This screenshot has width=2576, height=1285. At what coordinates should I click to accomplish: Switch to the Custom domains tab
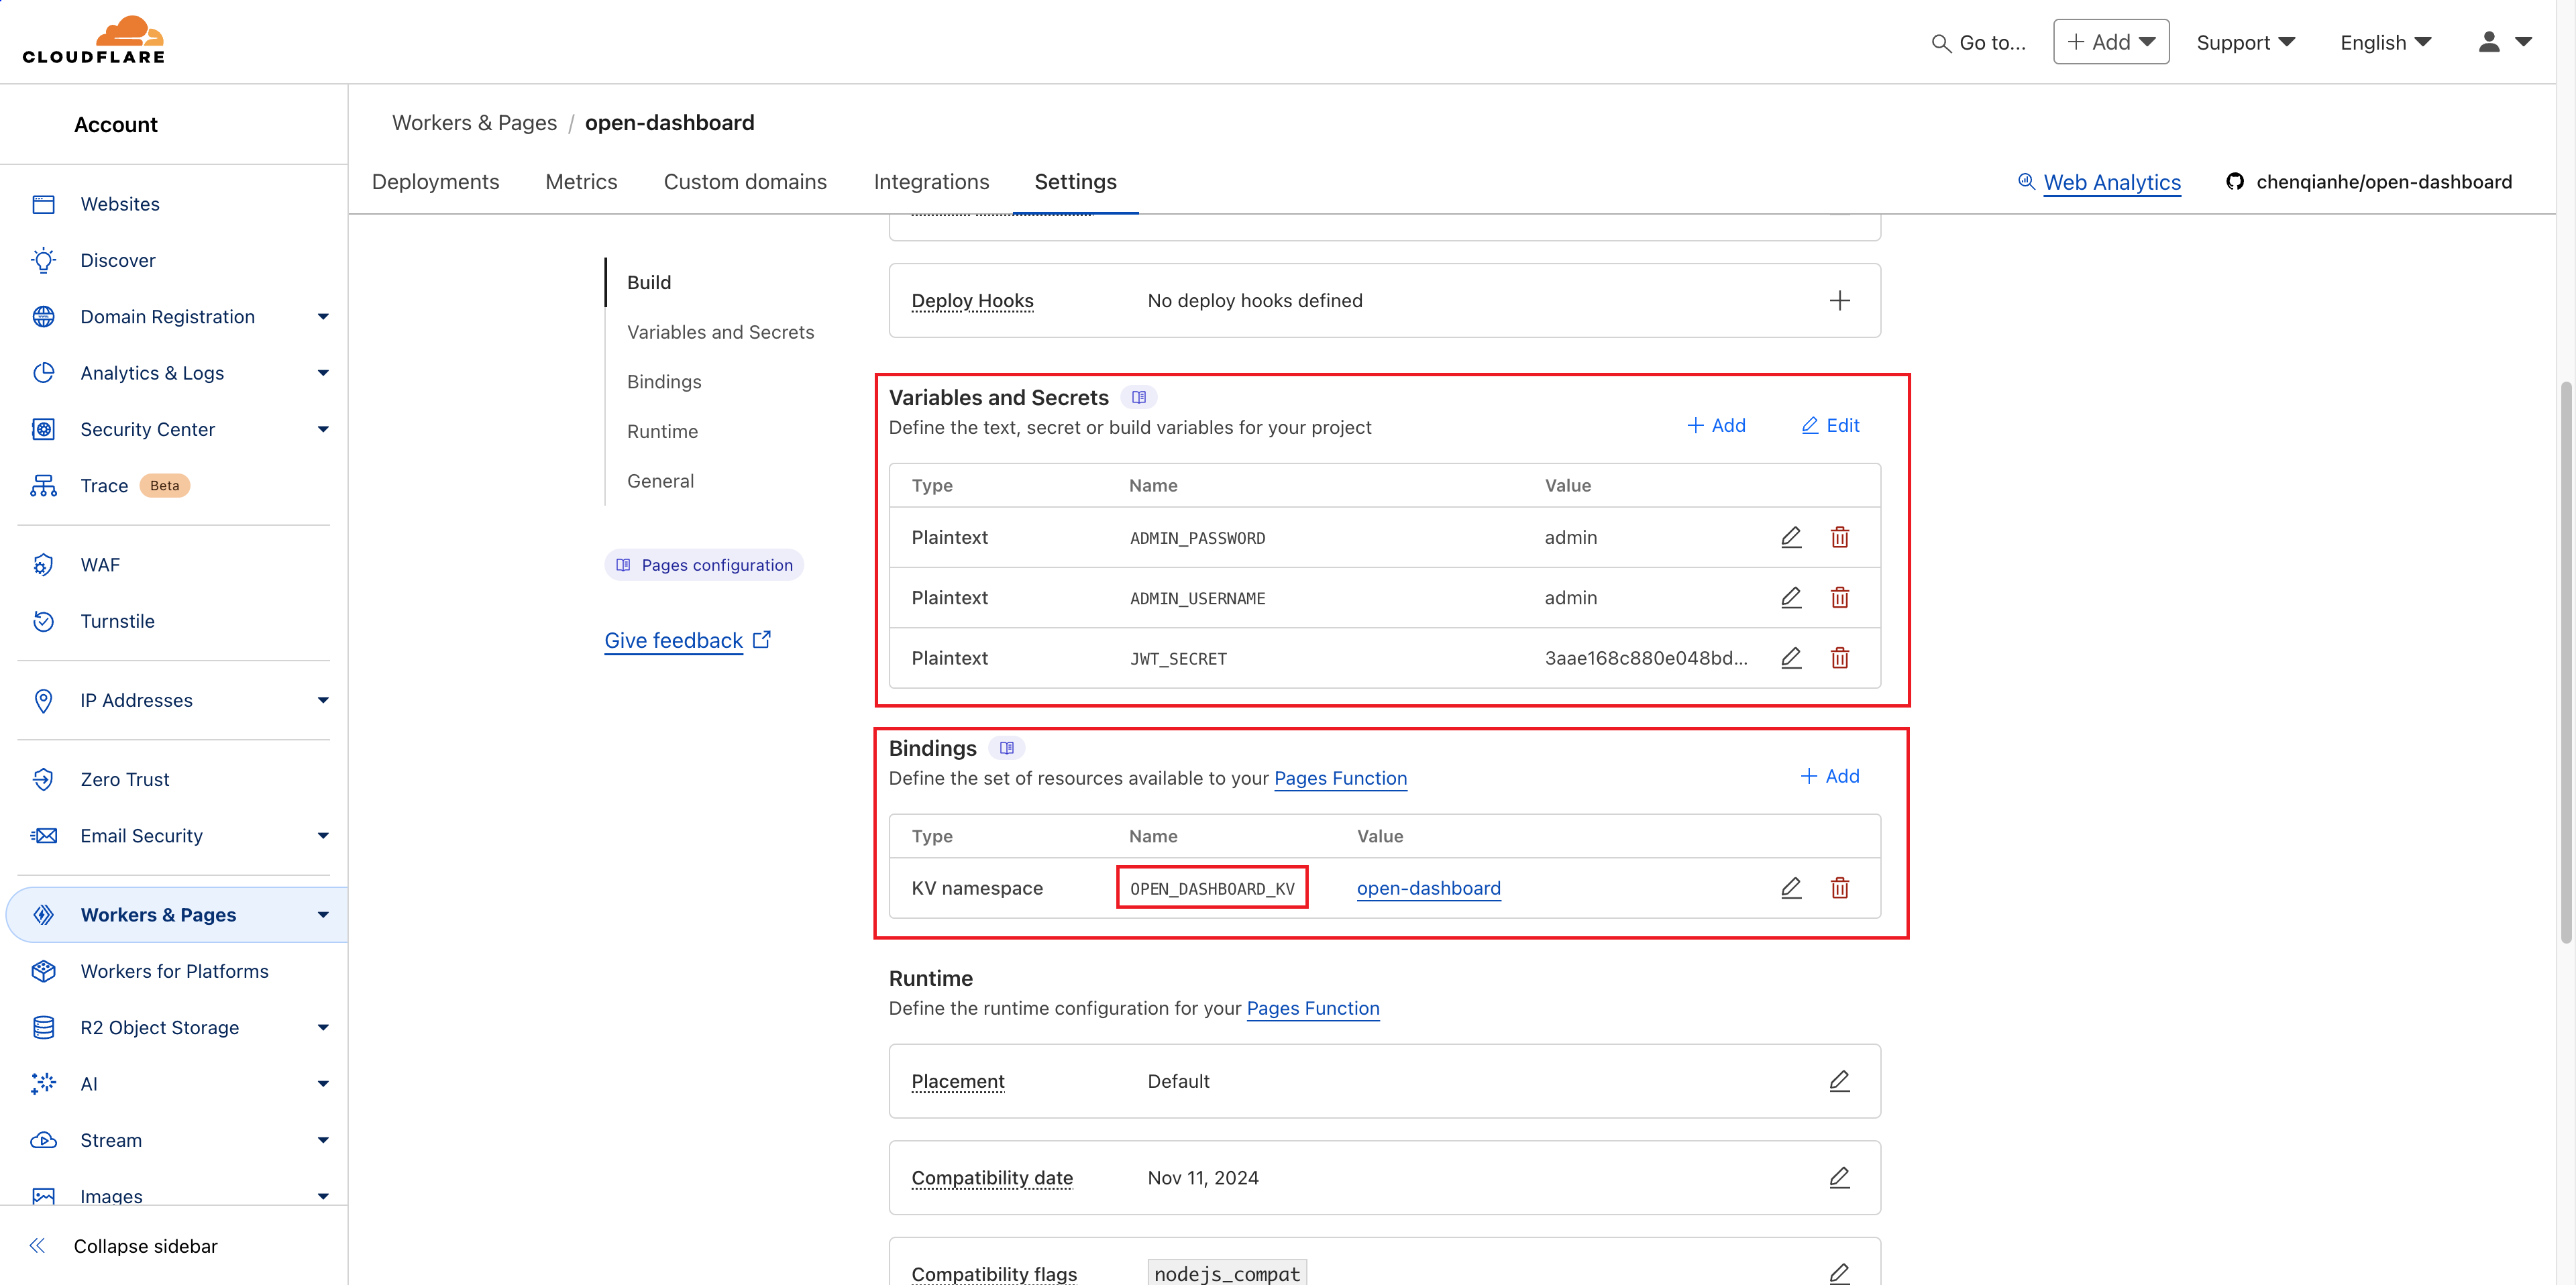(745, 181)
